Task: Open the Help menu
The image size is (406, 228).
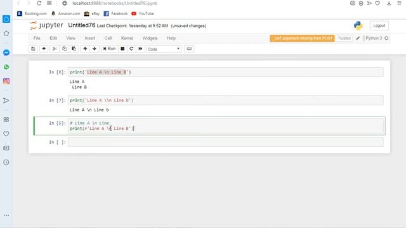Action: pos(171,38)
